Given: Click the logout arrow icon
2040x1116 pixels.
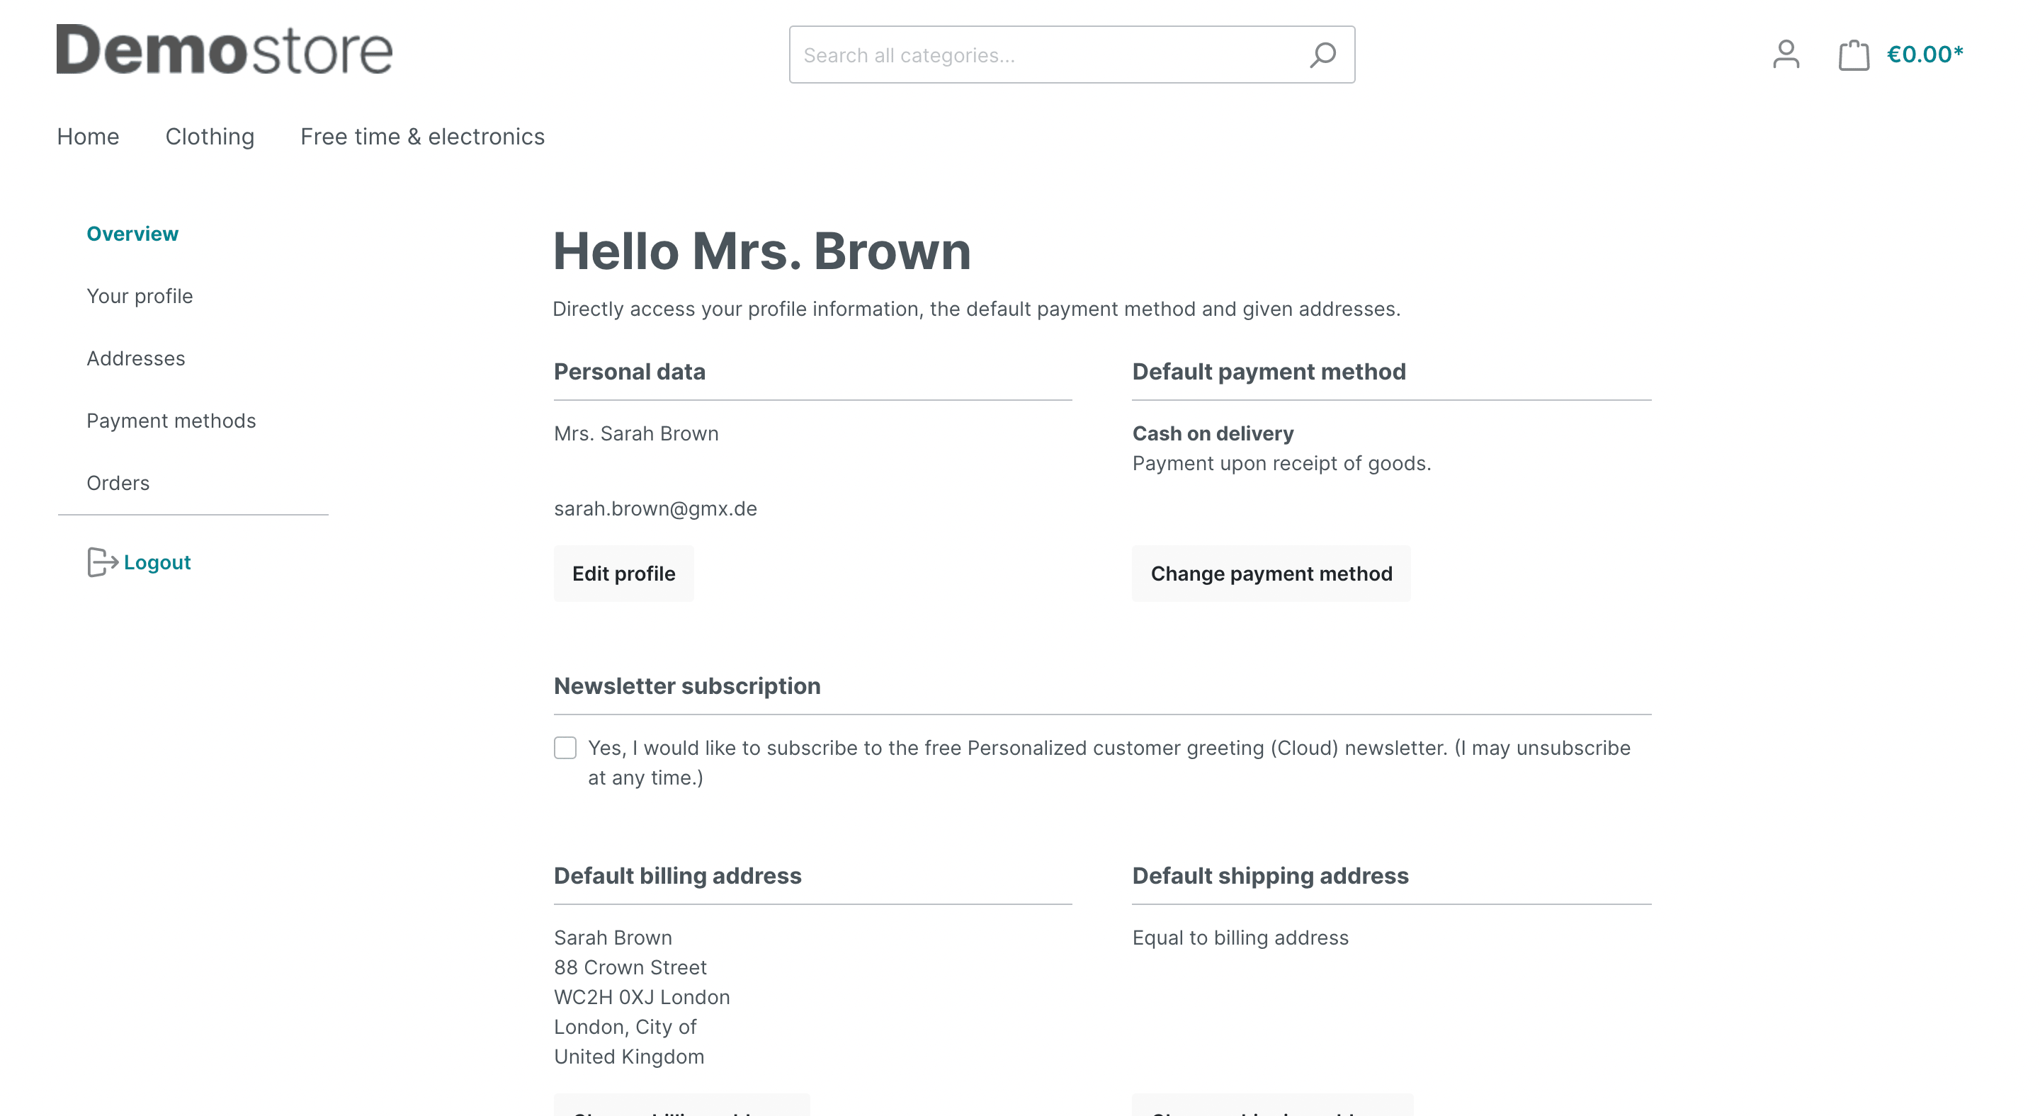Looking at the screenshot, I should point(102,562).
